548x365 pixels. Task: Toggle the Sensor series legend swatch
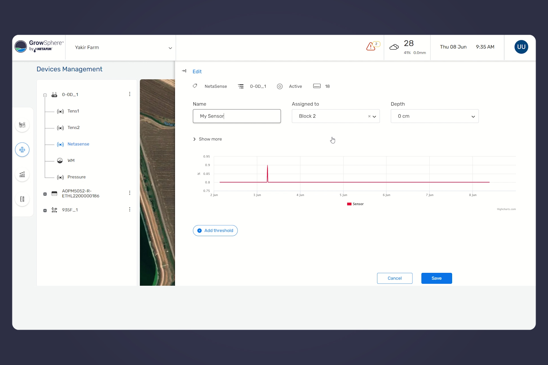tap(349, 204)
